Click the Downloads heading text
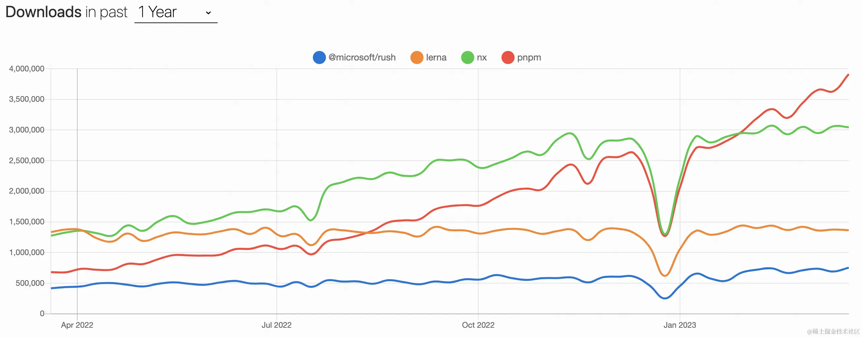 44,12
